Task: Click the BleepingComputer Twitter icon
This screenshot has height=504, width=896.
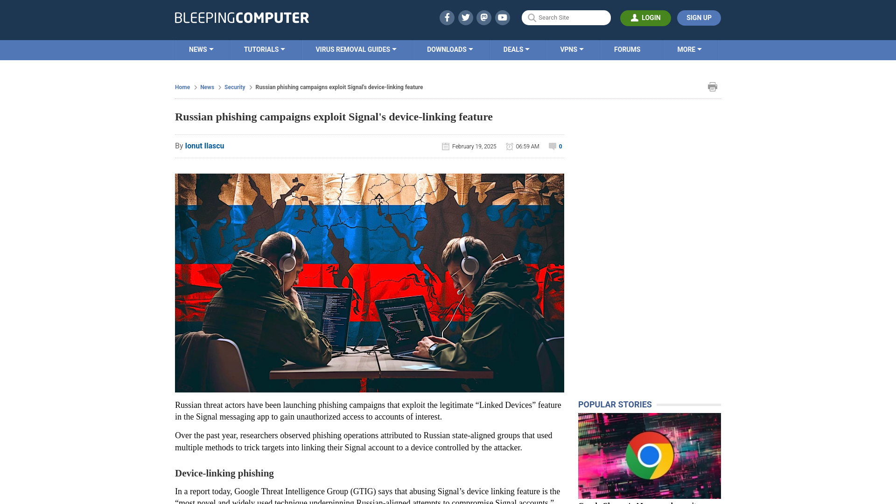Action: 465,17
